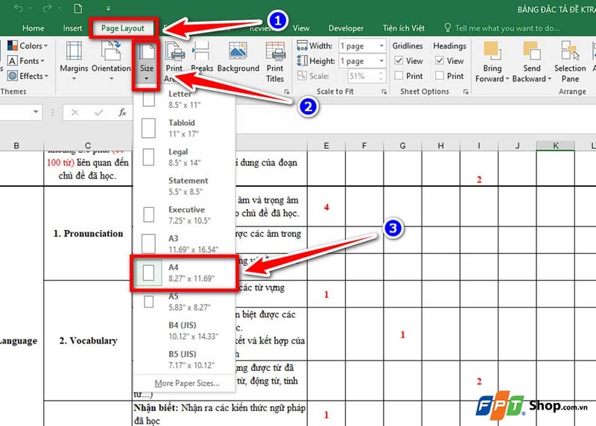Open the View ribbon tab

tap(301, 28)
